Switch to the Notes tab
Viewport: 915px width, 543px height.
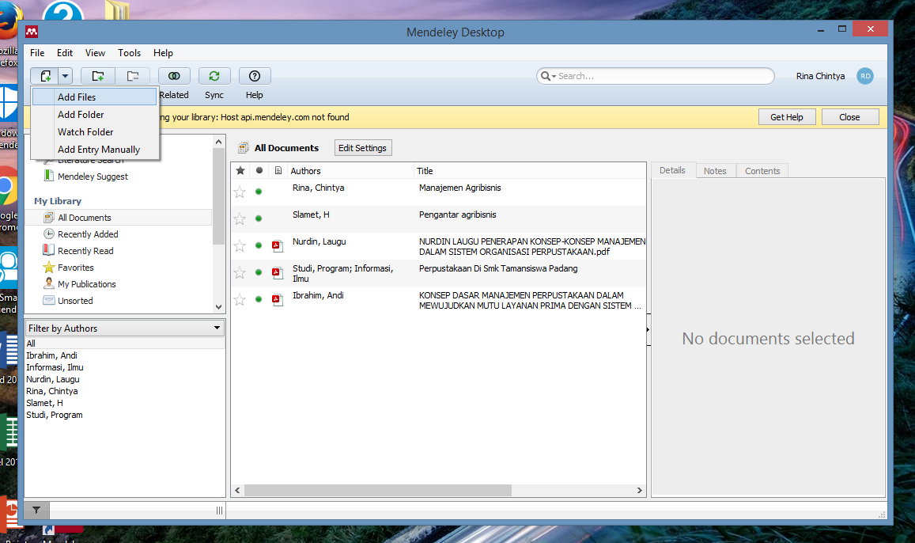715,170
